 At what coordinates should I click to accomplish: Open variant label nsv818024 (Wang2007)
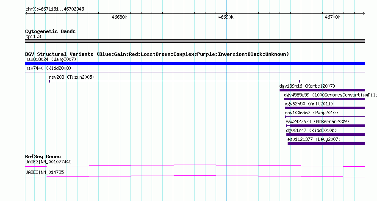click(51, 59)
